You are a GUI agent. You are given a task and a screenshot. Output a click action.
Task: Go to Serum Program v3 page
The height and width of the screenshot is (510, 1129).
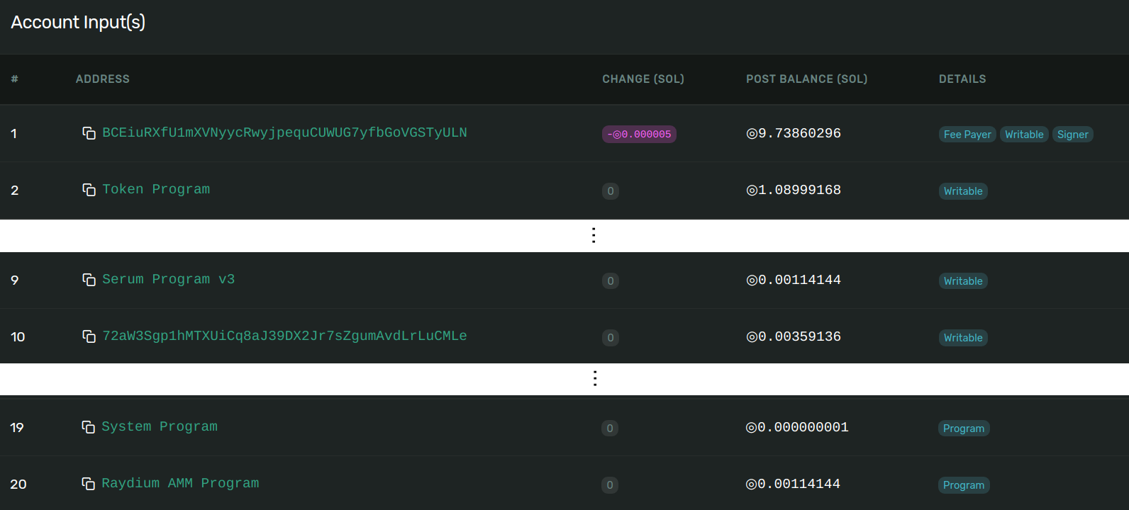pos(168,280)
